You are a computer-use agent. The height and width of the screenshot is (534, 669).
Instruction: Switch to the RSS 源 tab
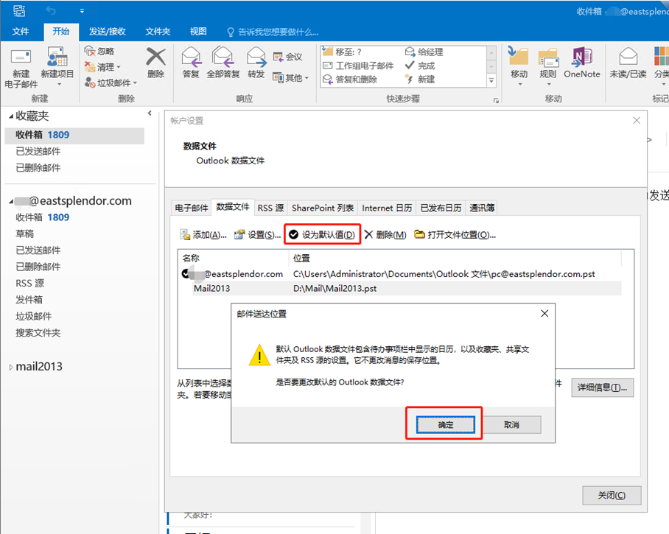(270, 208)
